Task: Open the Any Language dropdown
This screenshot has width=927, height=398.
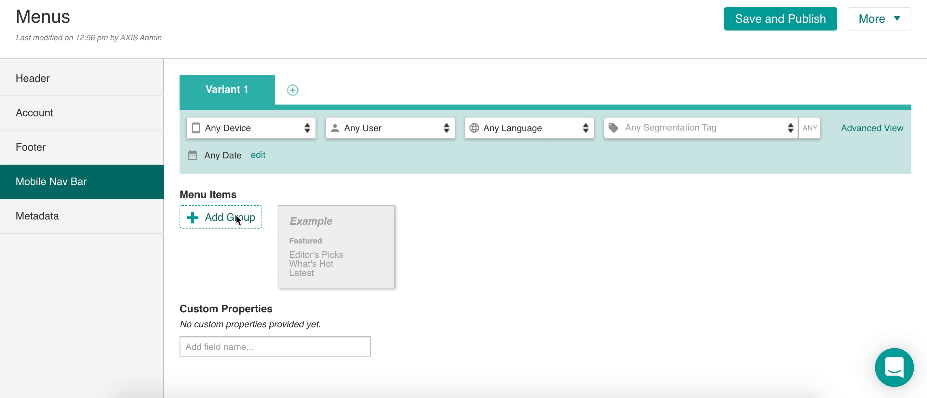Action: (x=529, y=128)
